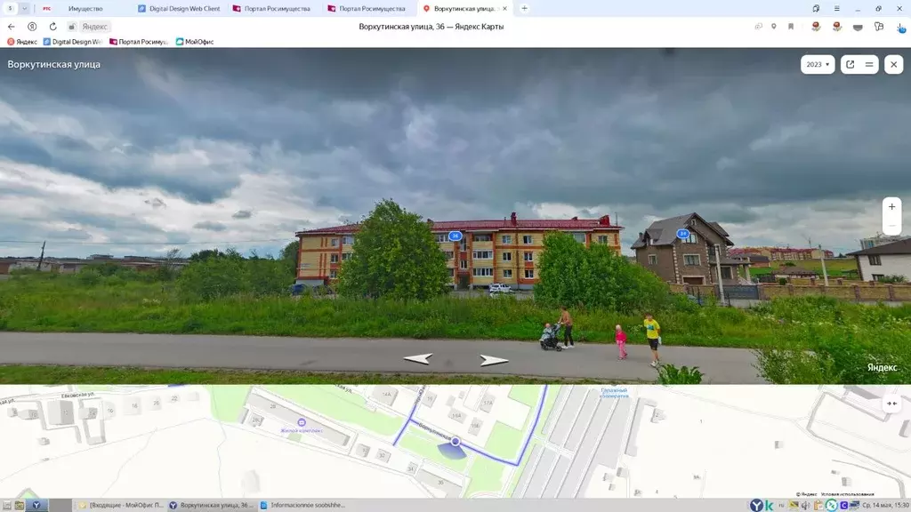Click the first red flower extension icon

[816, 27]
